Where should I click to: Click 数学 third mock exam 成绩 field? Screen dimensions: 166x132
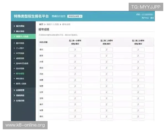pos(135,56)
